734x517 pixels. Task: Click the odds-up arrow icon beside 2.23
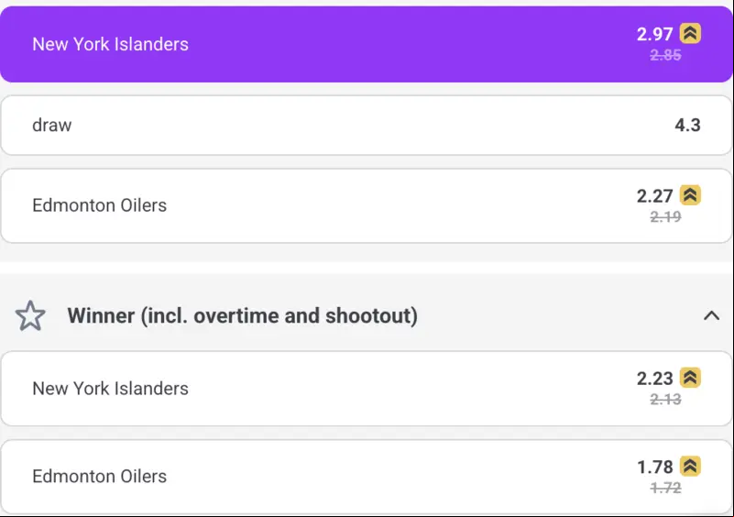690,378
